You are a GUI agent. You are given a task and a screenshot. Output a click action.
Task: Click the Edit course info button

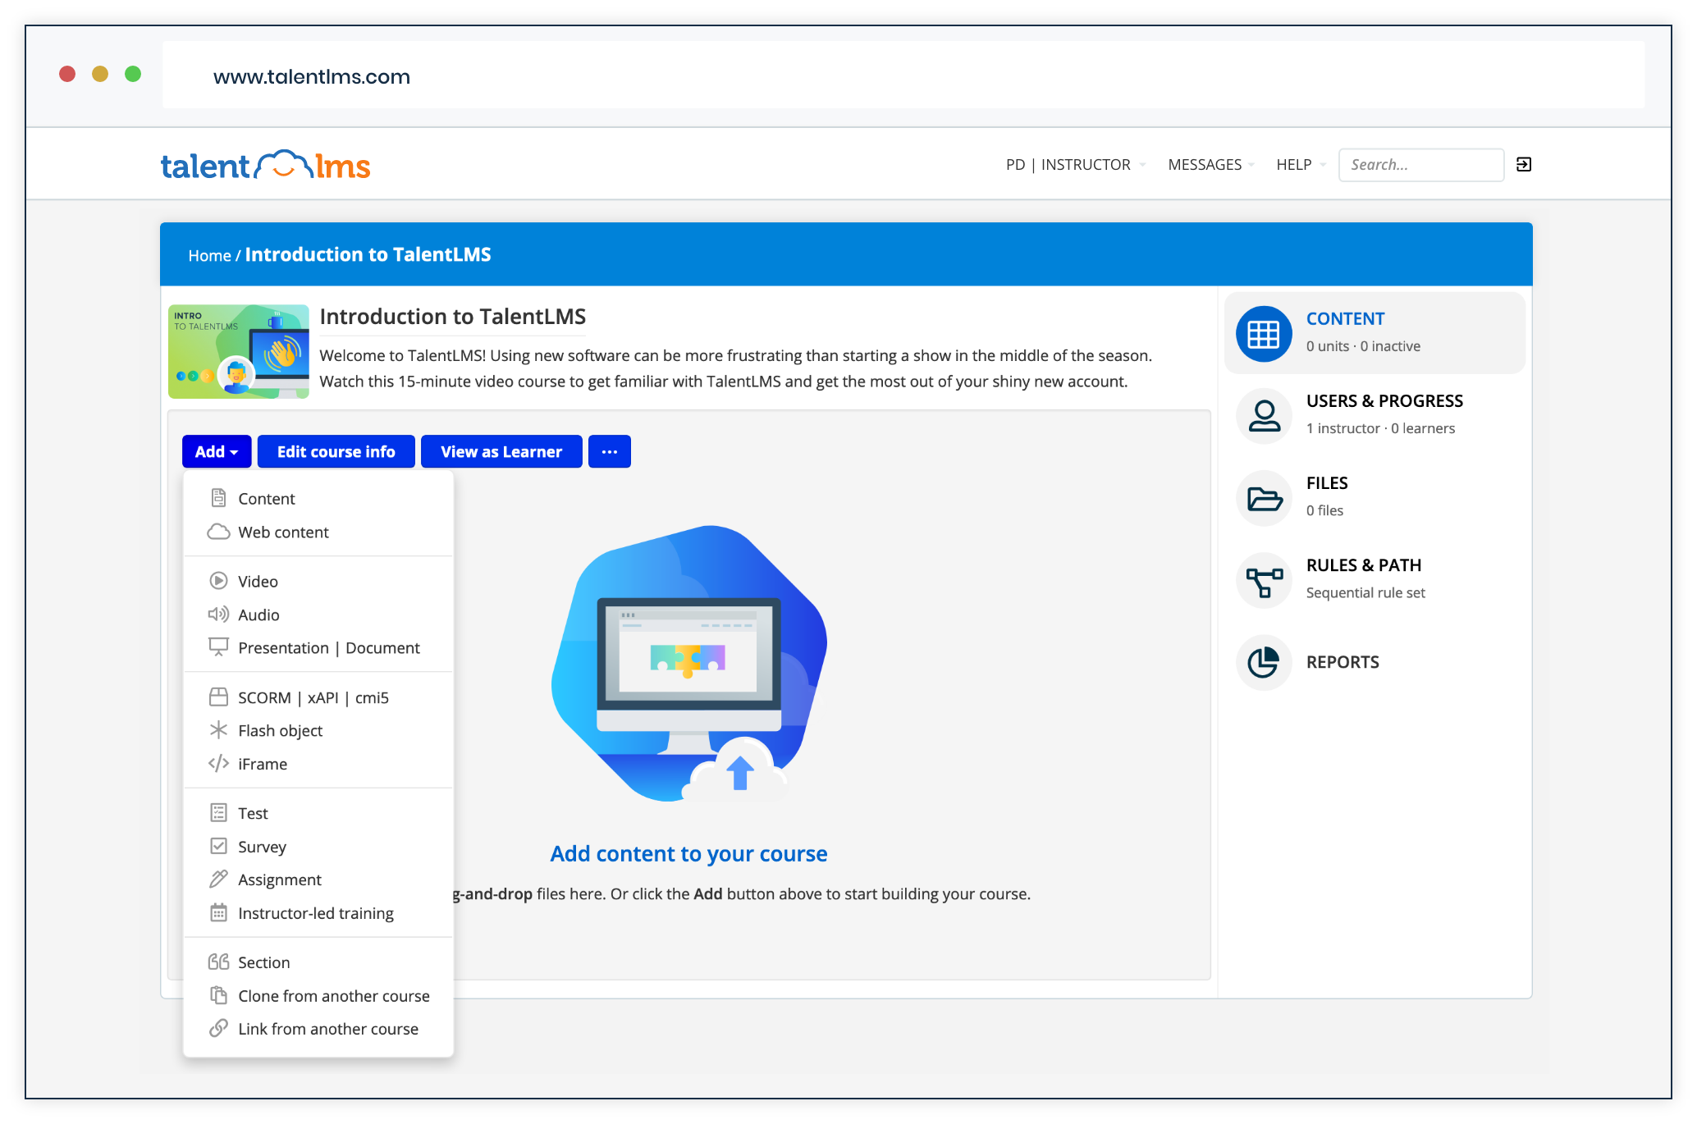[336, 451]
